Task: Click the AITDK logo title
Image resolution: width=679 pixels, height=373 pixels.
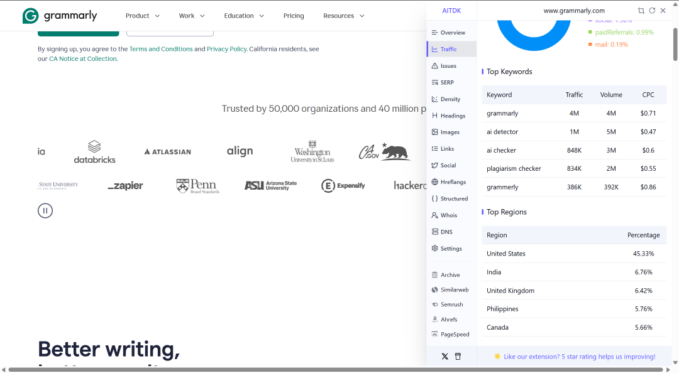Action: click(451, 11)
